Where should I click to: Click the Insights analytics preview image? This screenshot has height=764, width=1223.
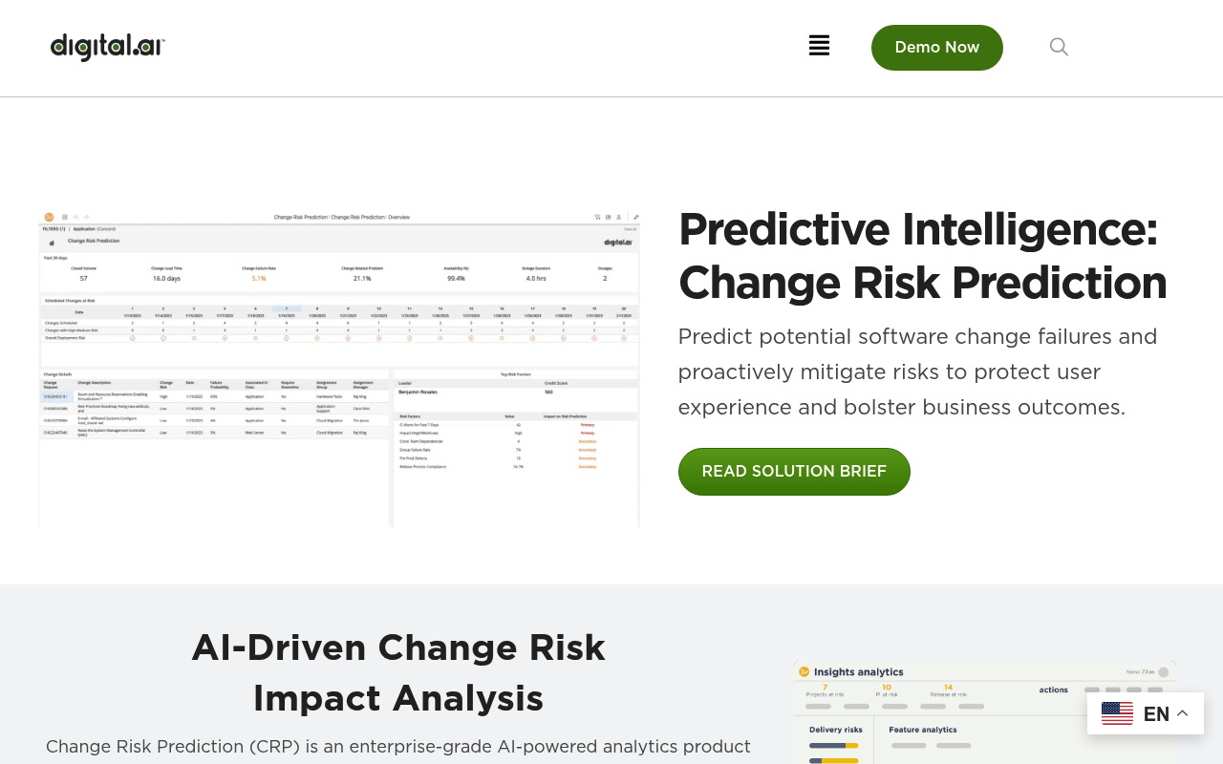coord(984,712)
